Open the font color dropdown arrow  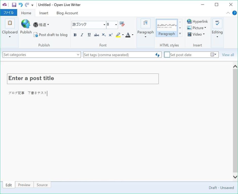[133, 35]
